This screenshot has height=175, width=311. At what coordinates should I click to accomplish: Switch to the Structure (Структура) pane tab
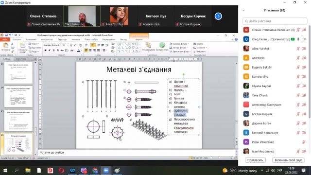pyautogui.click(x=21, y=59)
